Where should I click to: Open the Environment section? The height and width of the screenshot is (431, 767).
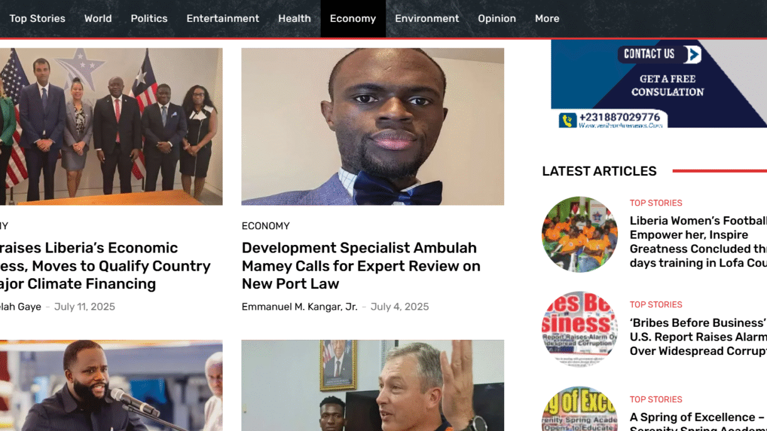point(427,18)
